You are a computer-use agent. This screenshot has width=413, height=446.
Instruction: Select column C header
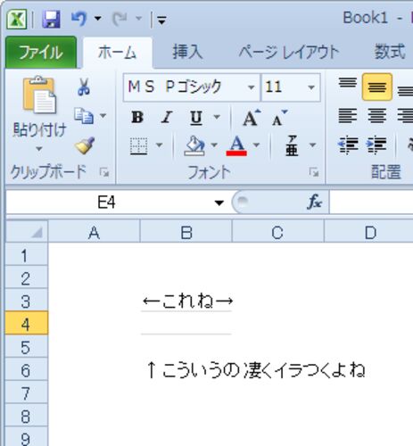[x=277, y=233]
